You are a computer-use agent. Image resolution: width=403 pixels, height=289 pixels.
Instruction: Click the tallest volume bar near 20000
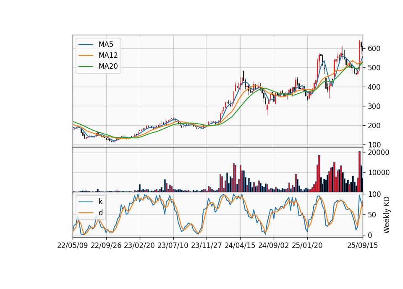(360, 172)
